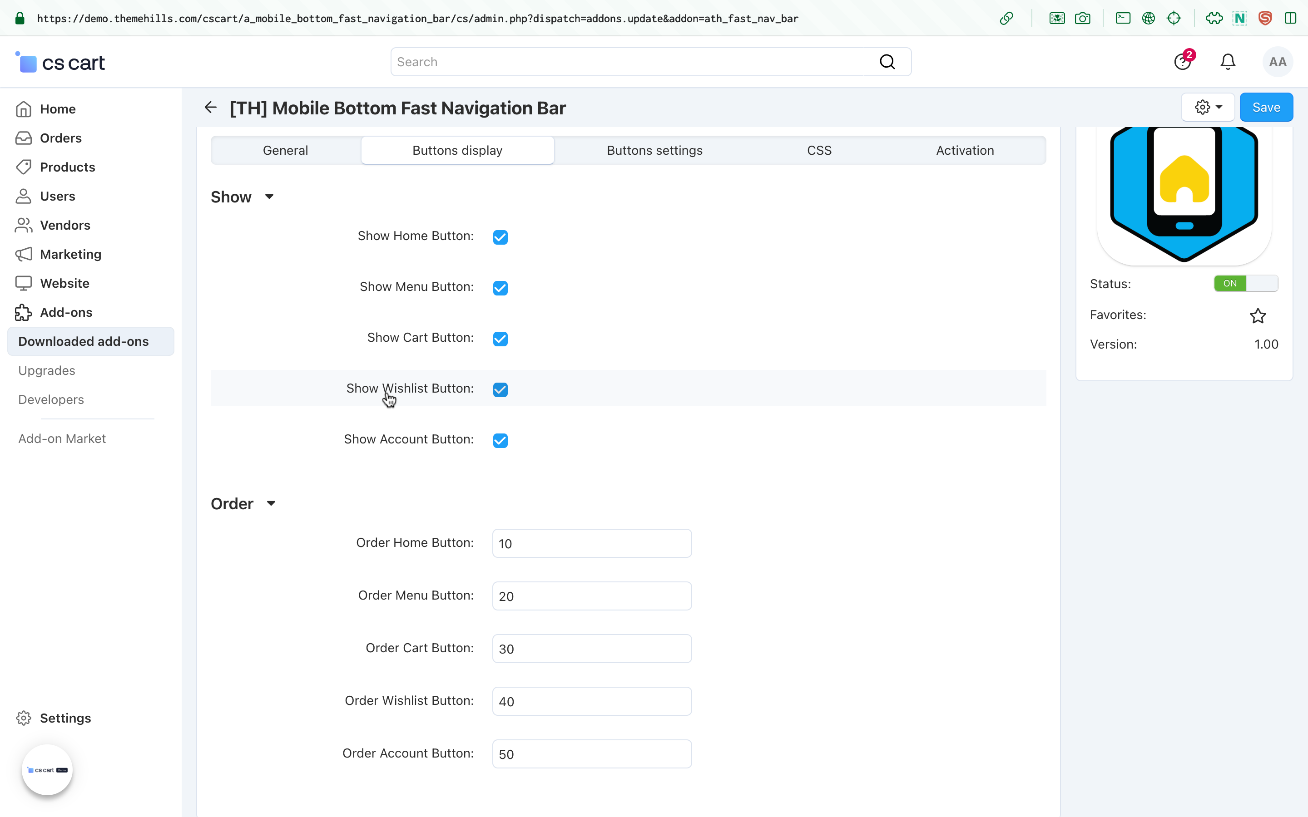Click the search magnifier icon
Viewport: 1308px width, 817px height.
[x=887, y=62]
